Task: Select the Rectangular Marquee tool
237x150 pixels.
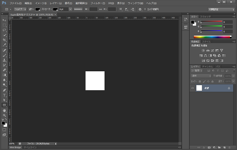Action: click(4, 25)
